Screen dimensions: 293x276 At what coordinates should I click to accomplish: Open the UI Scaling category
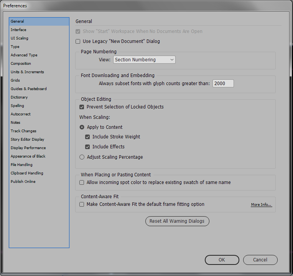pos(39,38)
